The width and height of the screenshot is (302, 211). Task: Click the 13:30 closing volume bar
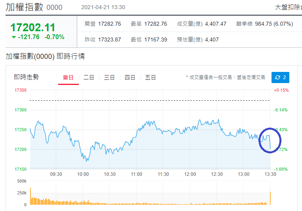(x=270, y=198)
